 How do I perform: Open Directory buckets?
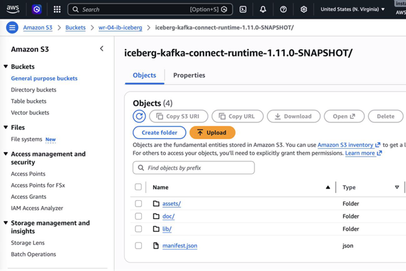33,90
